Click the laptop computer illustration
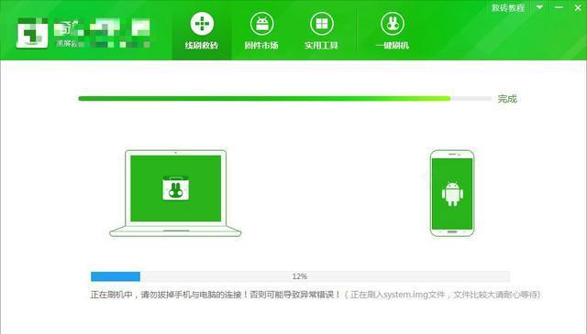This screenshot has height=334, width=587. [x=175, y=193]
